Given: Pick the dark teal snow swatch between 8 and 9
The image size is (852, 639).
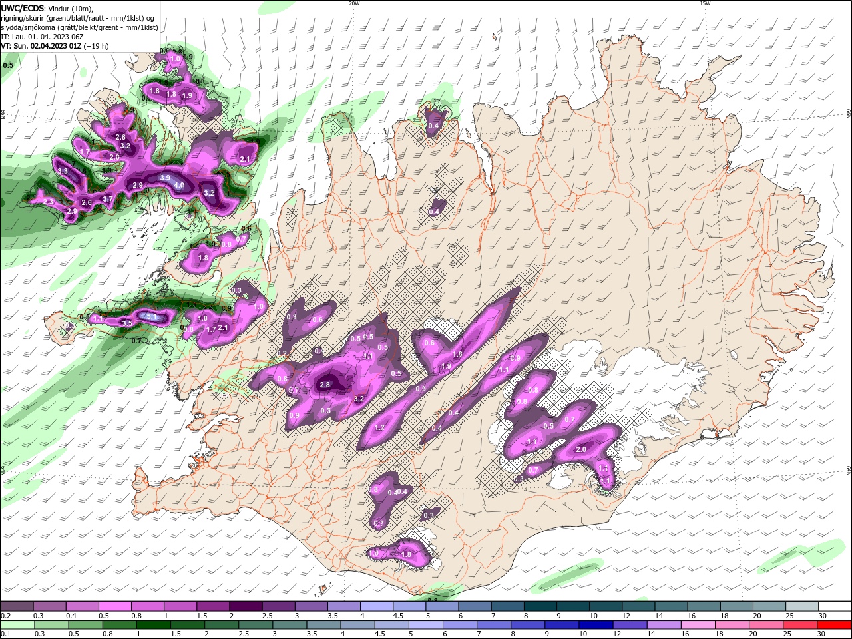Looking at the screenshot, I should click(540, 606).
